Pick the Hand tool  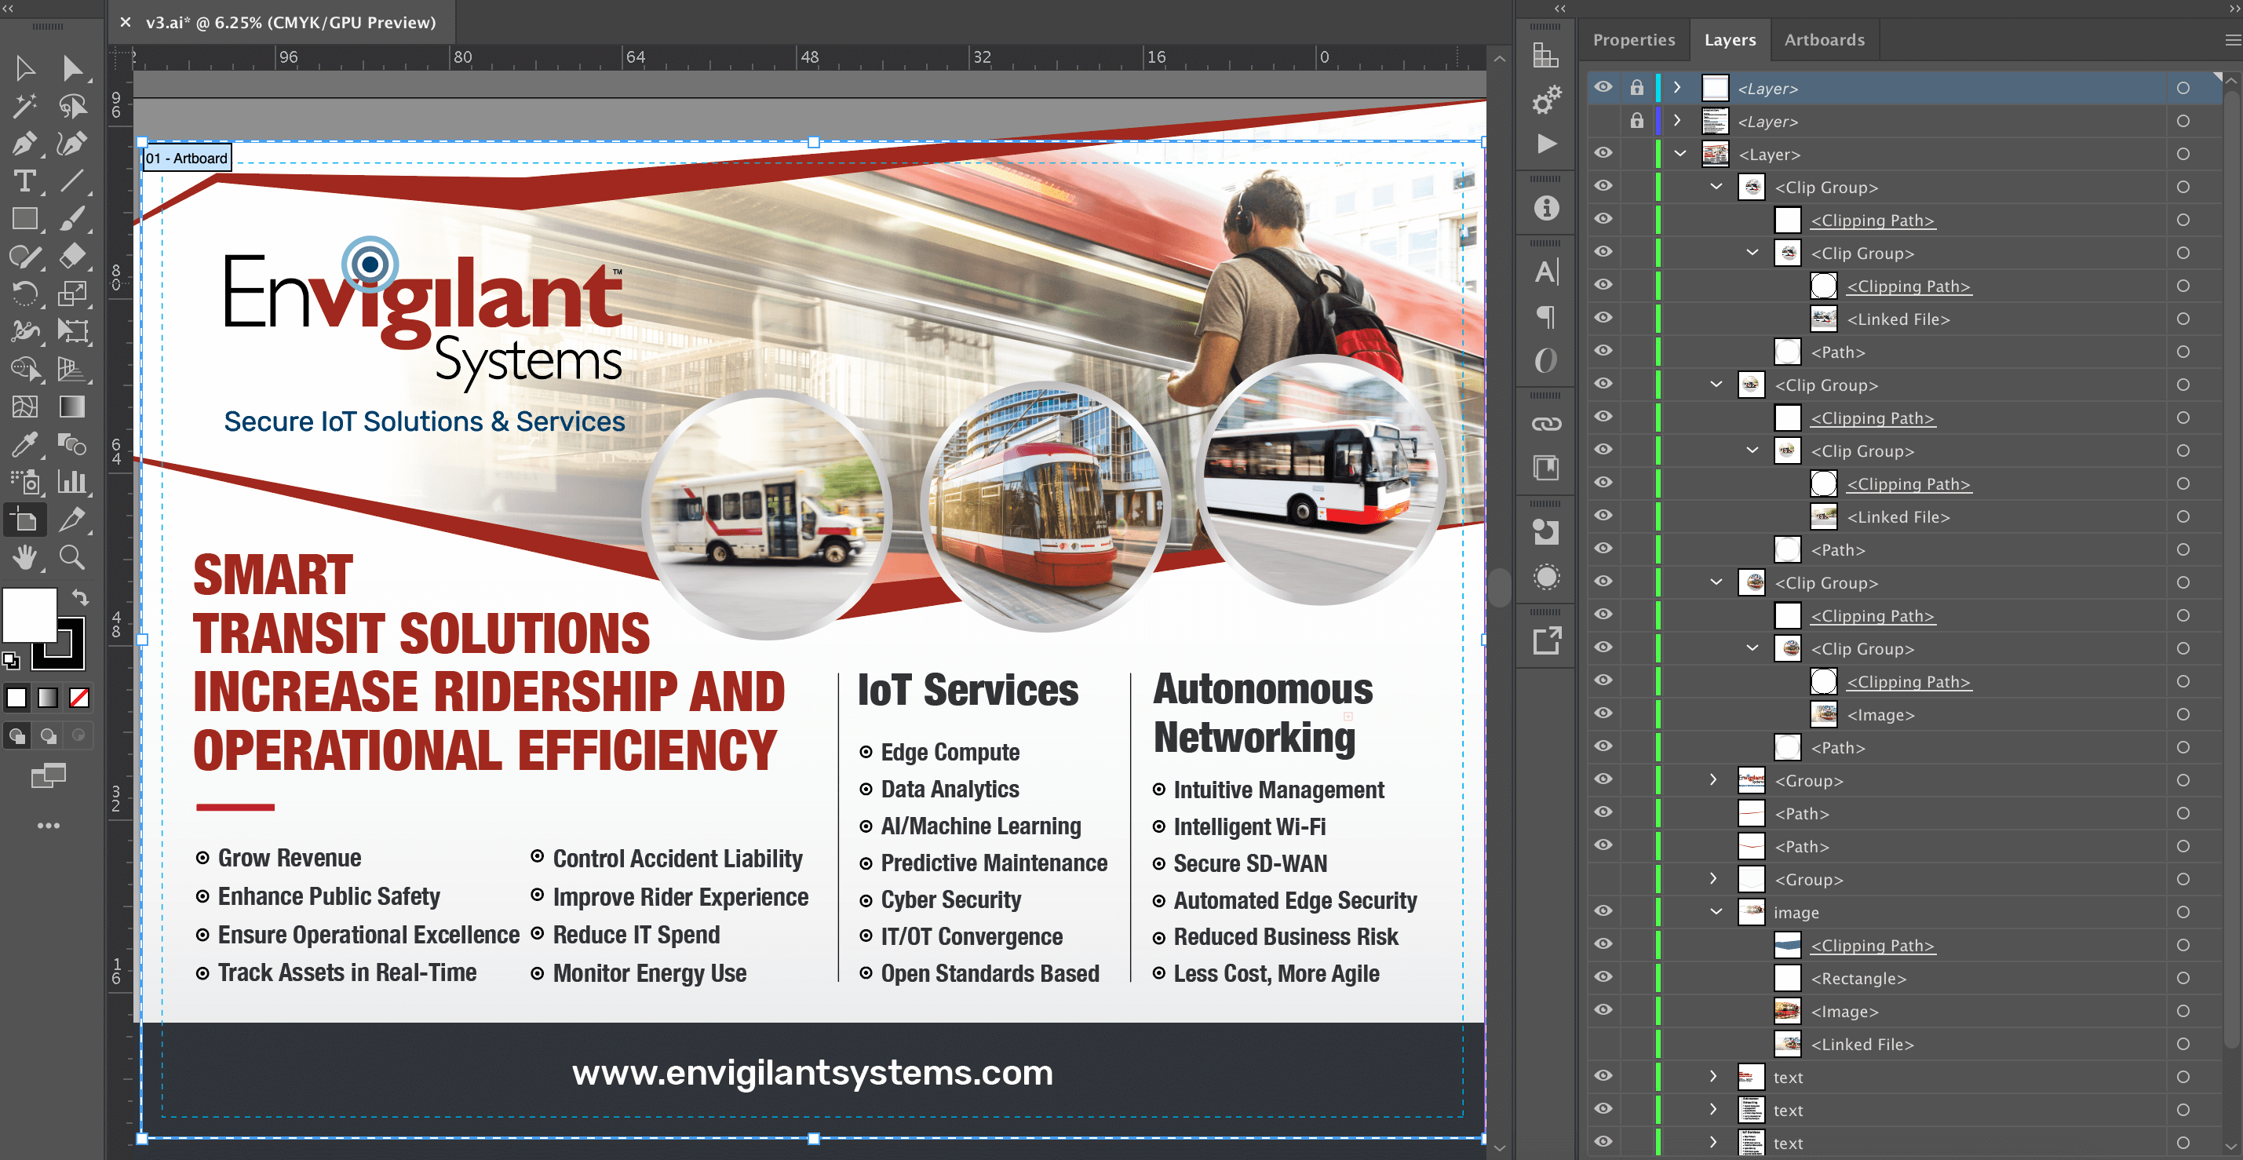(24, 557)
